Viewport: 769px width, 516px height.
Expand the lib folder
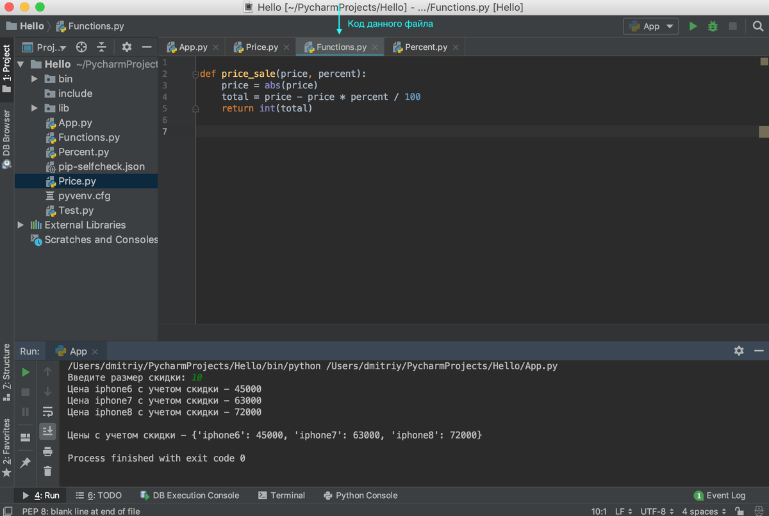[x=35, y=108]
